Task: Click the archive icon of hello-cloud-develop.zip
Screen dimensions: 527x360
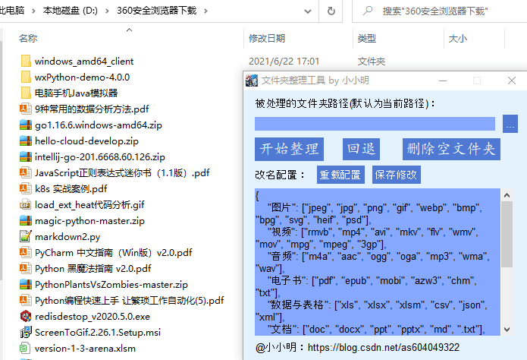Action: click(x=26, y=141)
